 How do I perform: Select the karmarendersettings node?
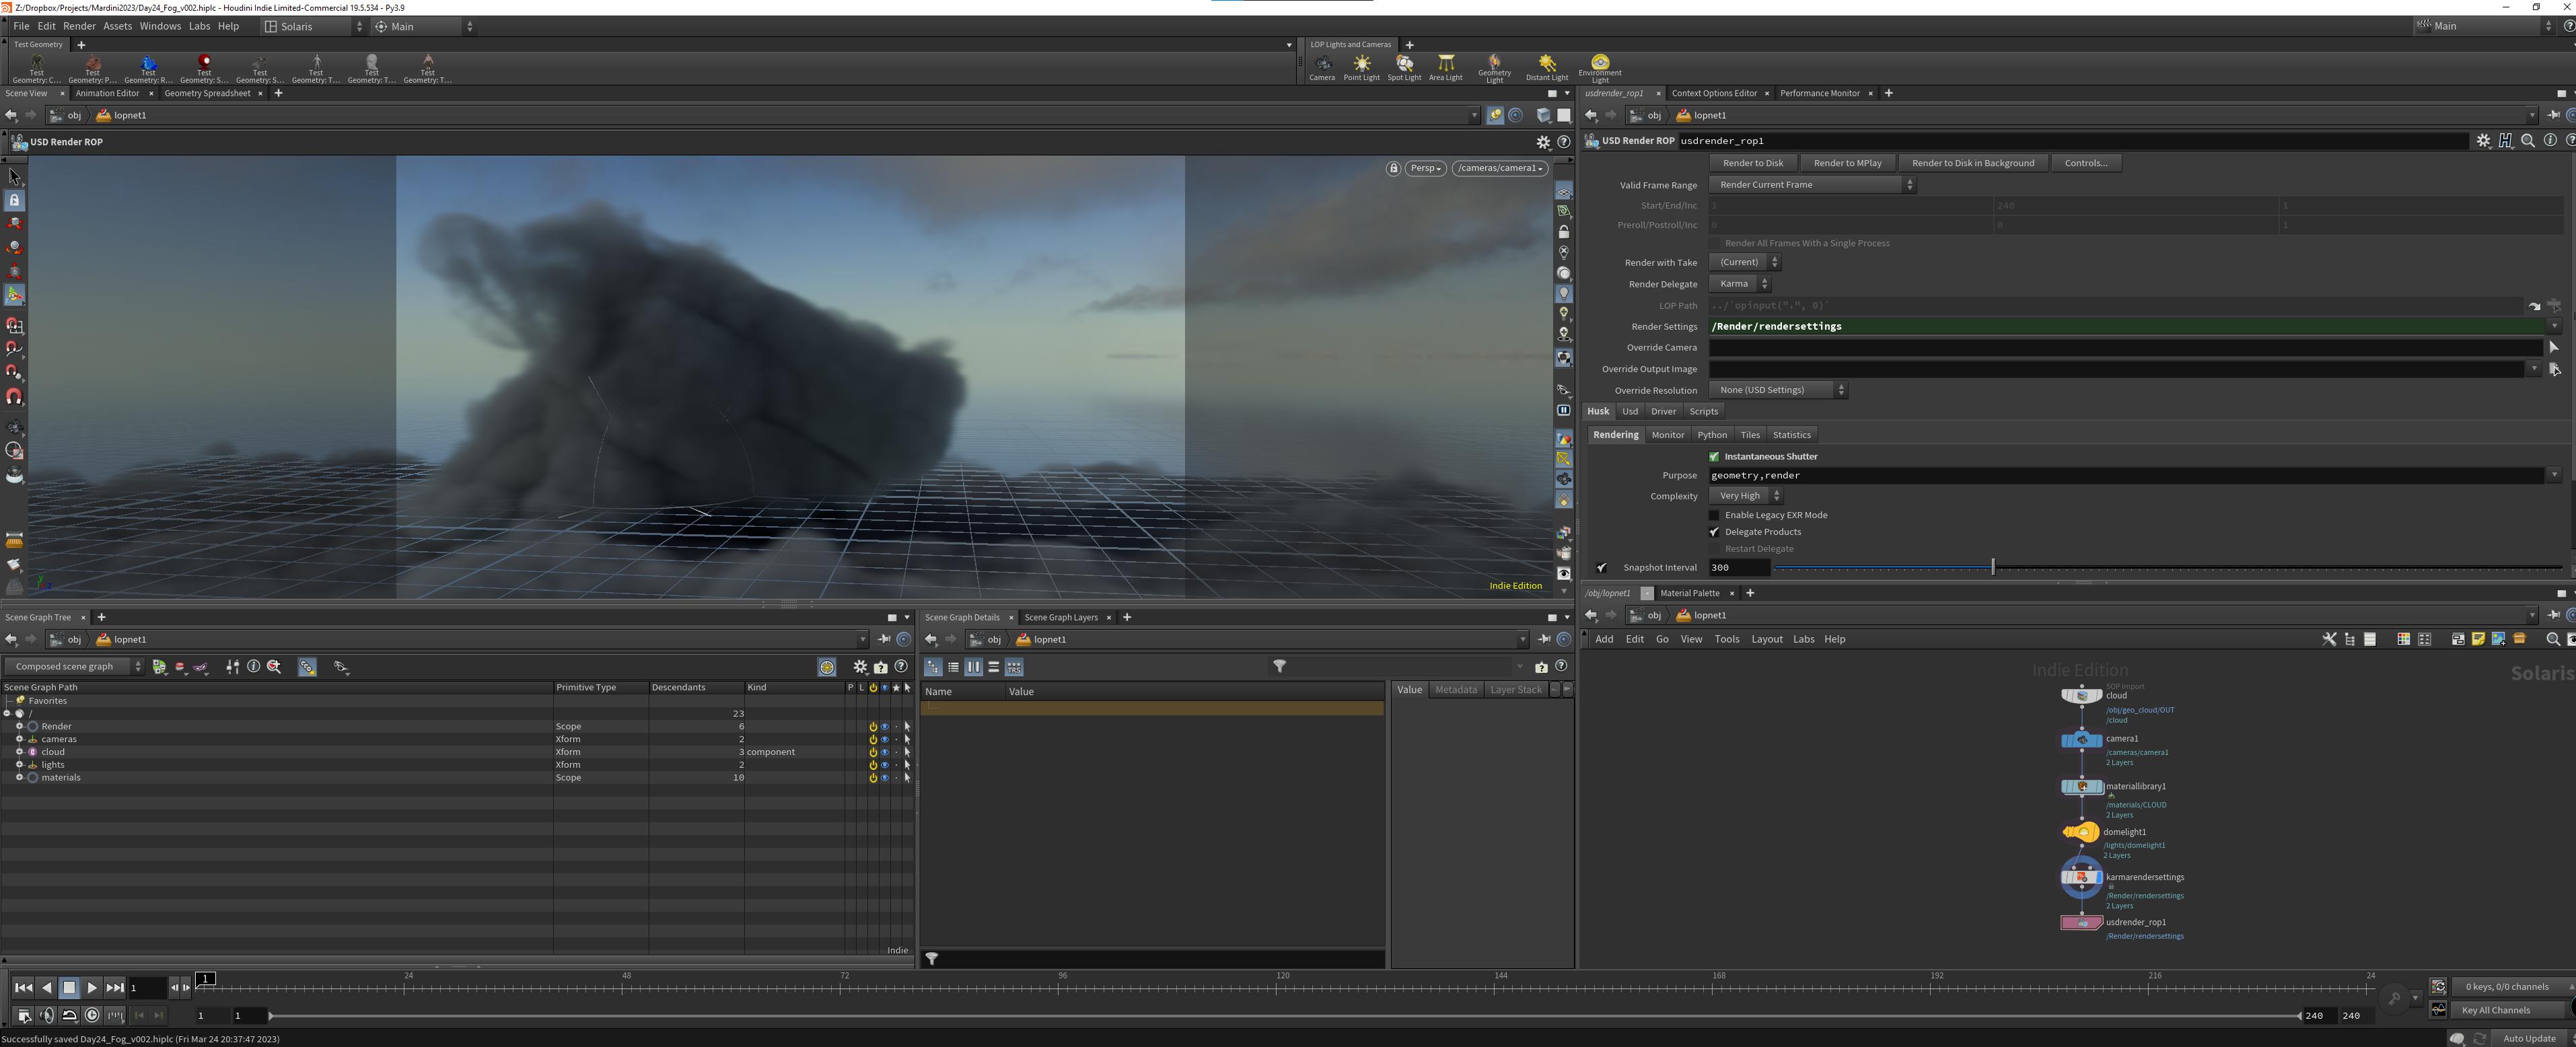click(2081, 877)
